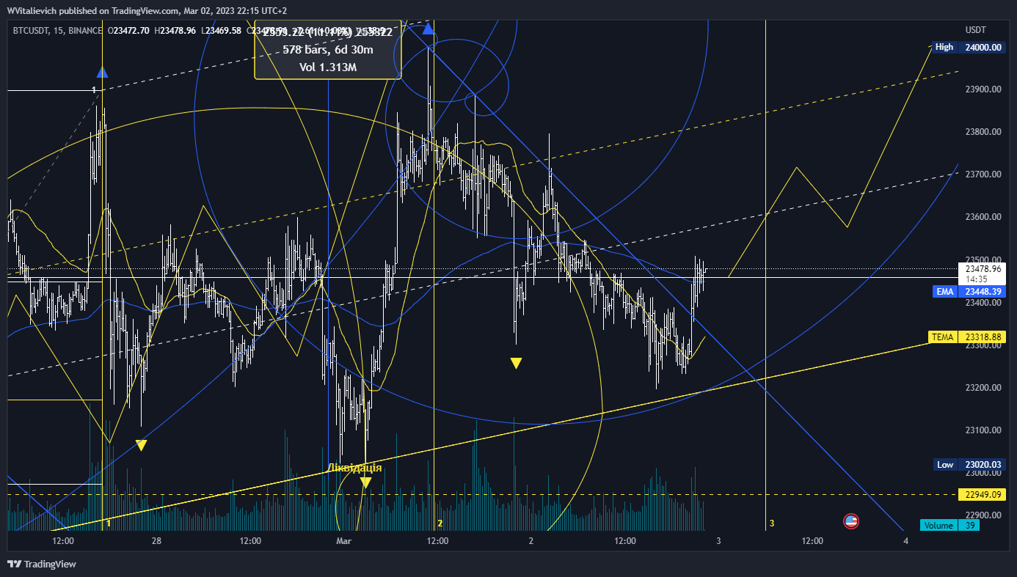Screen dimensions: 1017x577
Task: Click the US flag economic event icon
Action: click(x=851, y=521)
